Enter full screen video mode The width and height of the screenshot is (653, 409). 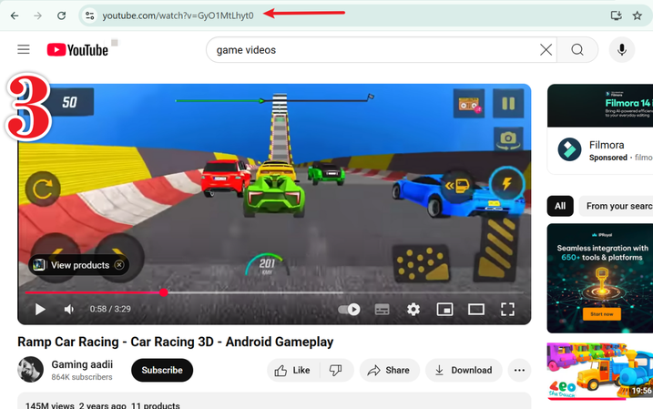508,310
